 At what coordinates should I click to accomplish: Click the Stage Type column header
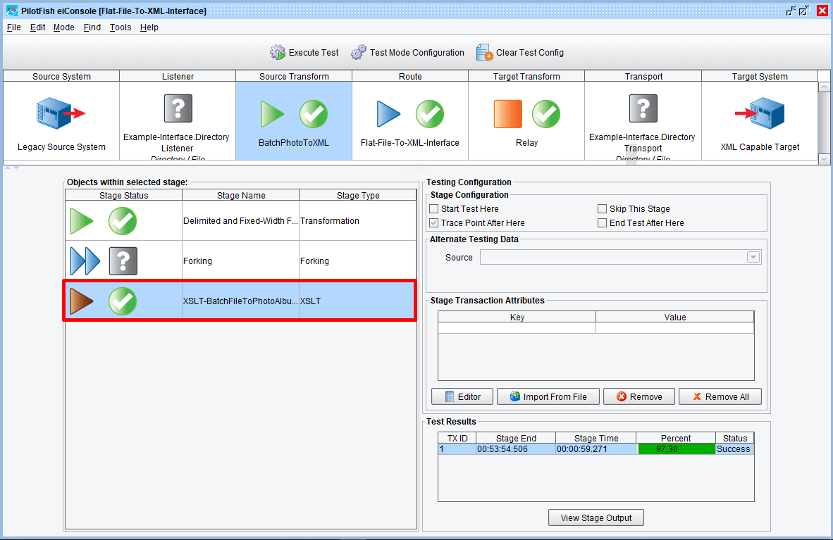coord(358,196)
